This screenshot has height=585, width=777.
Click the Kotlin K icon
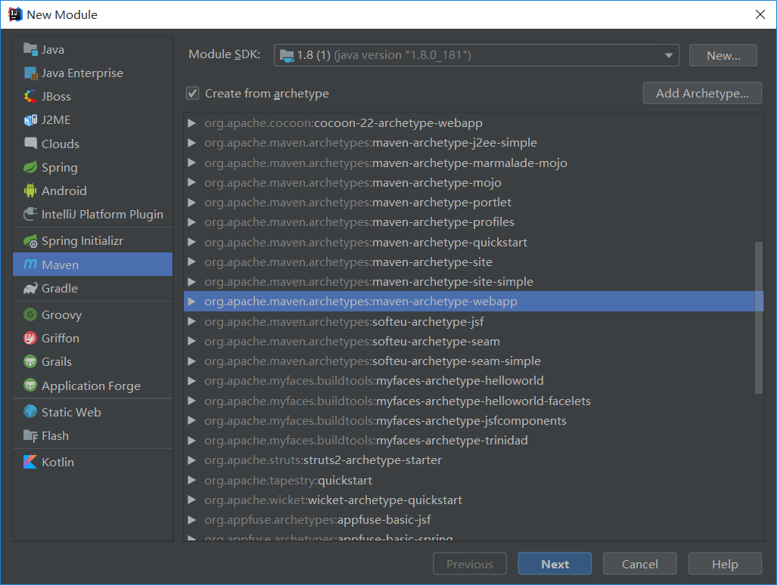click(30, 462)
